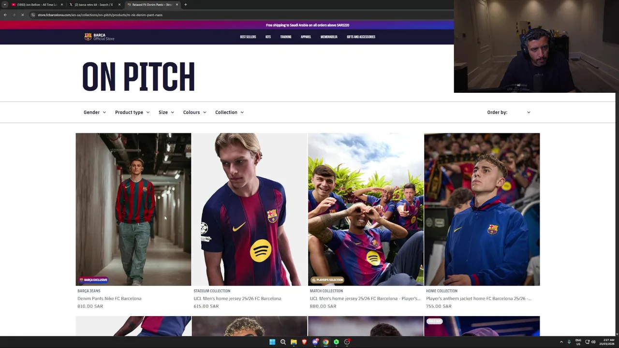
Task: Click the Barça Exclusive badge
Action: click(x=93, y=280)
